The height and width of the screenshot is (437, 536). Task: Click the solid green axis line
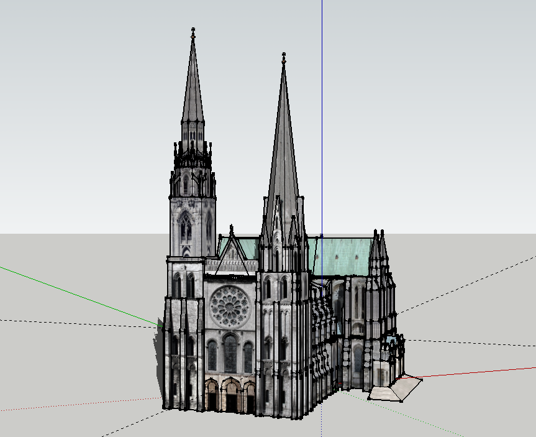(81, 297)
